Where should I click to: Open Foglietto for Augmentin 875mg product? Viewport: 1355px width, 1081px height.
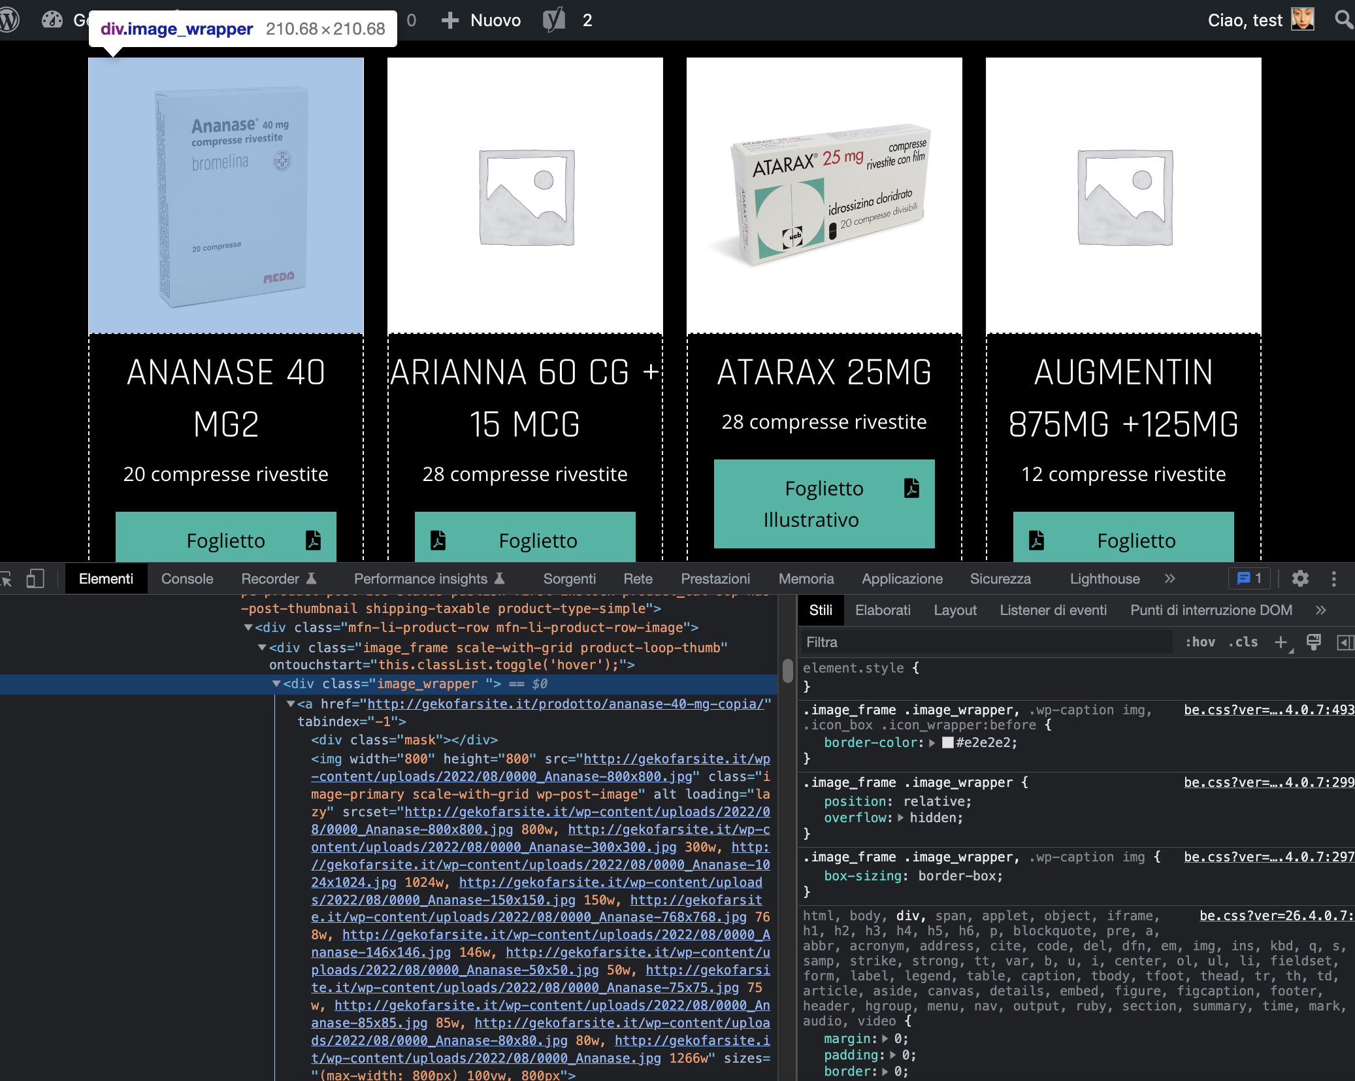[x=1124, y=539]
